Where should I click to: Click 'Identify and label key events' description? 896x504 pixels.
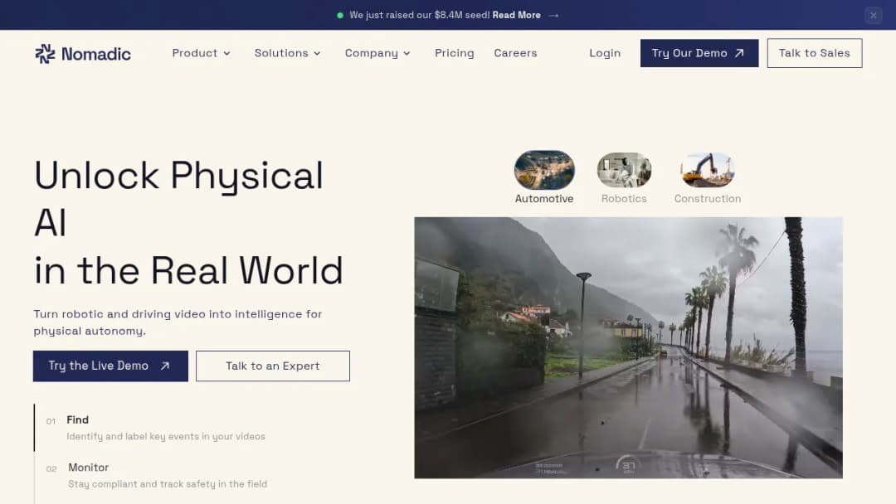point(166,437)
